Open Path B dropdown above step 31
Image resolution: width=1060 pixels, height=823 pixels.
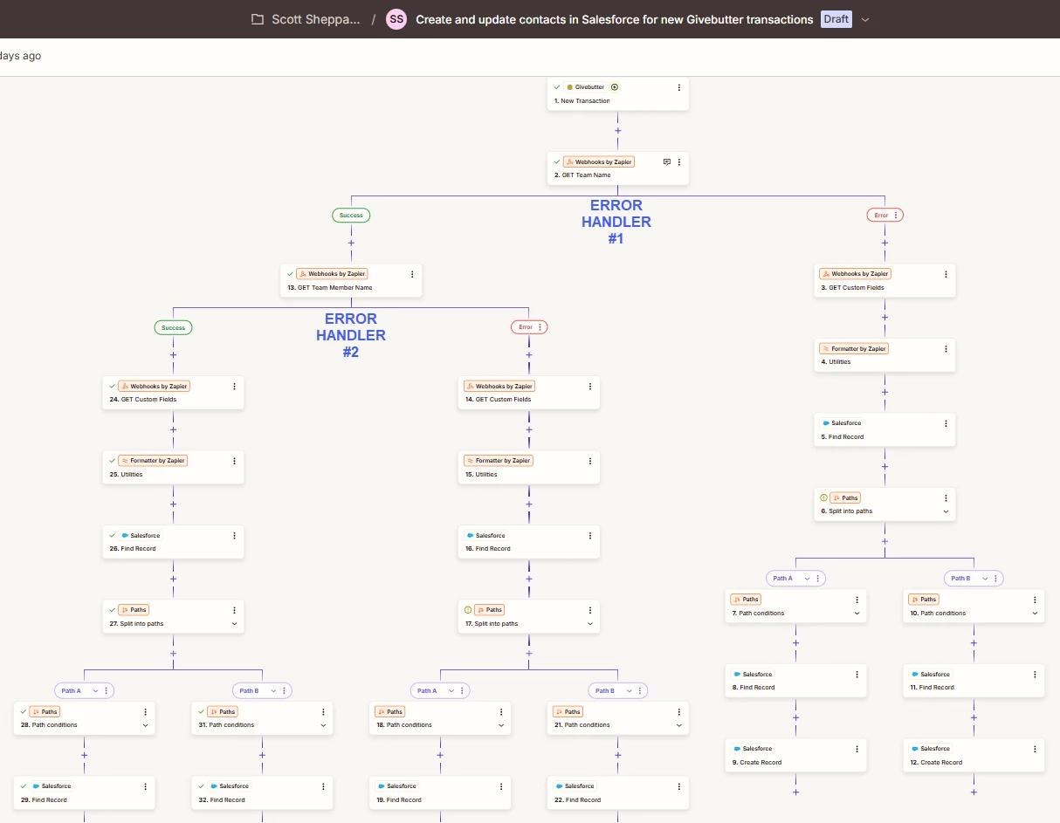tap(273, 690)
